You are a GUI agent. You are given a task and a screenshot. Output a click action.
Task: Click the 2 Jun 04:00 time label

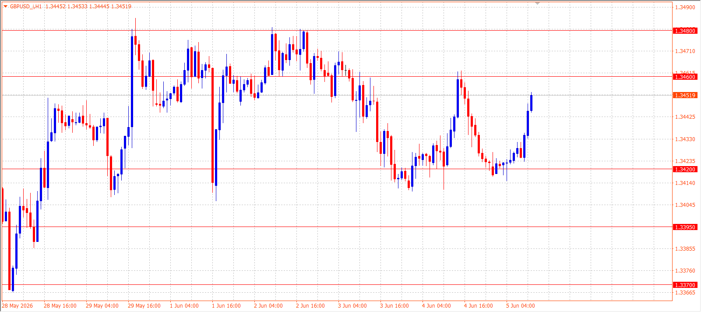pos(268,306)
